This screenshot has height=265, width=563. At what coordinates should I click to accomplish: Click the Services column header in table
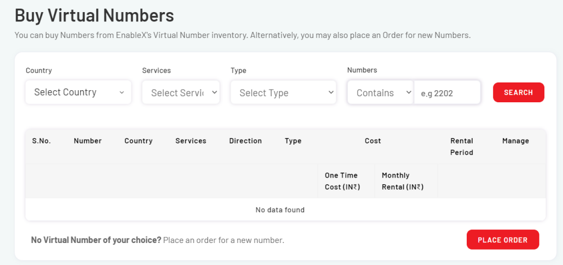point(191,141)
